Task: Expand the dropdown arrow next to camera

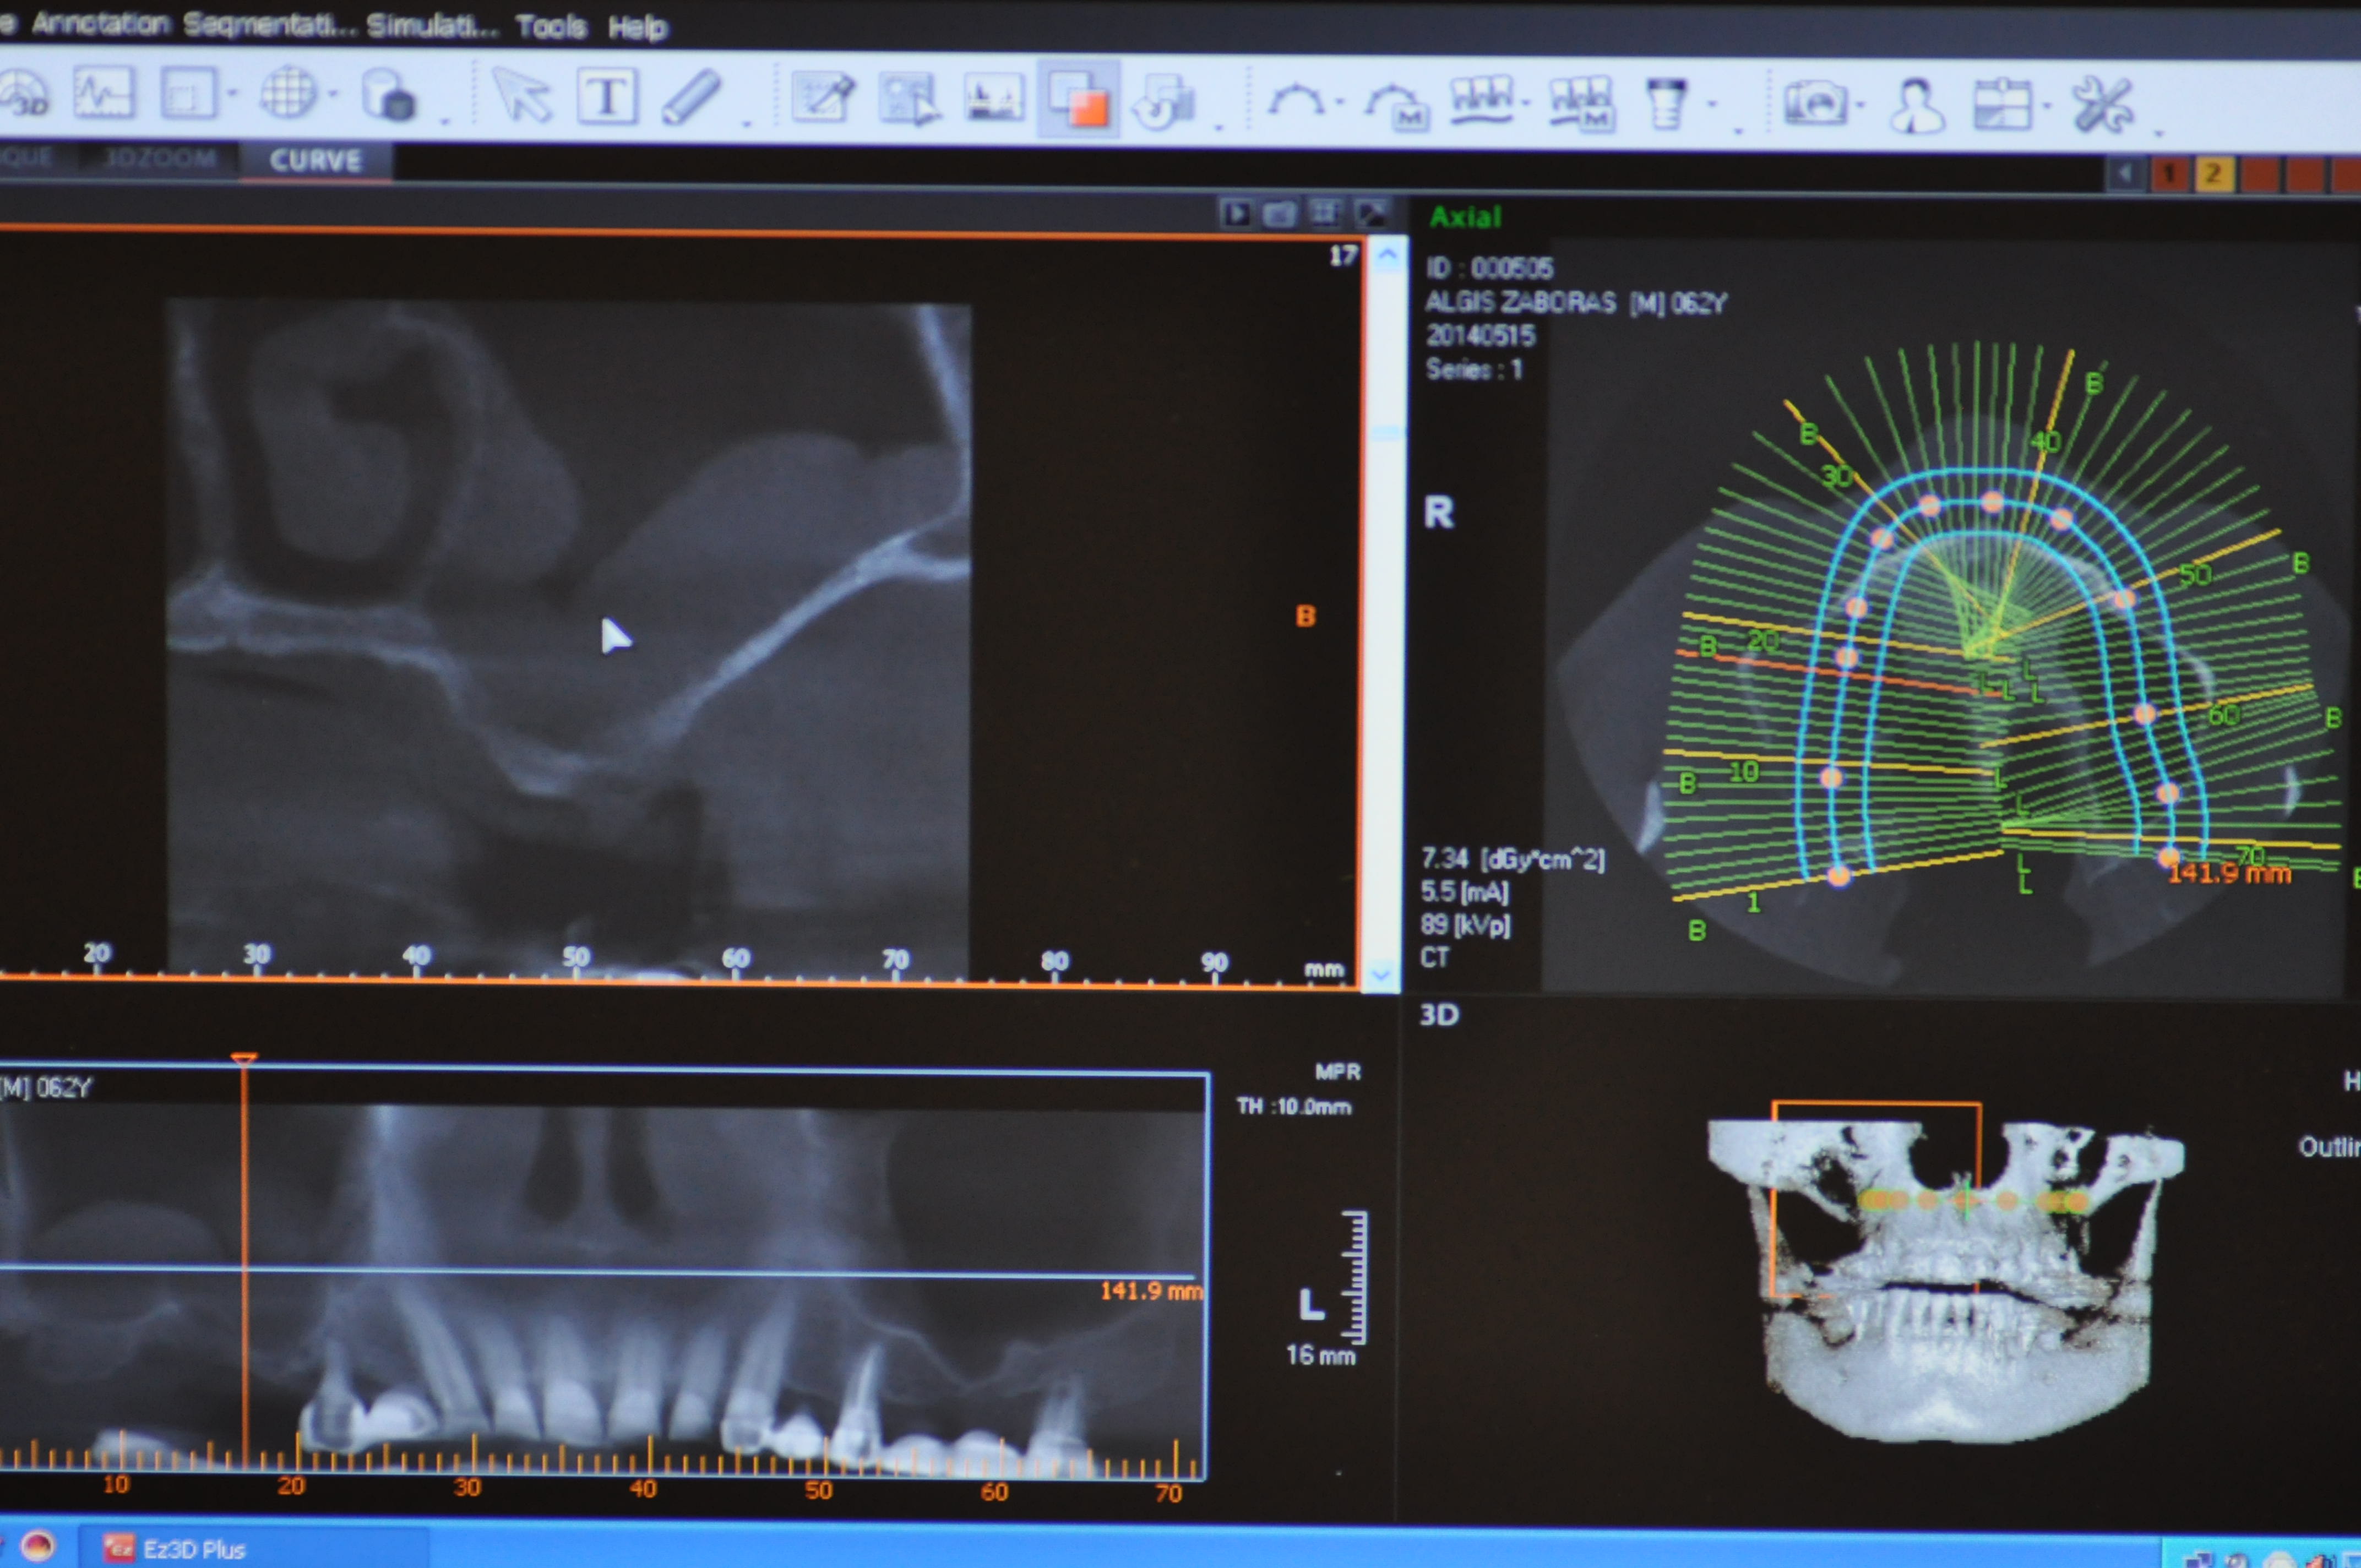Action: [1860, 105]
